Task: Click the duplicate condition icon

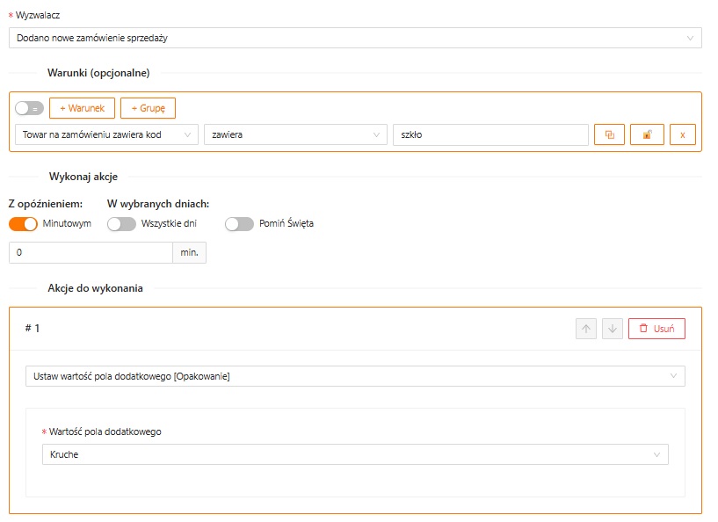Action: point(609,134)
